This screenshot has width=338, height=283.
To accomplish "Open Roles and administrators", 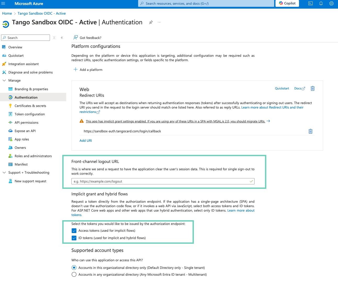I will tap(33, 156).
